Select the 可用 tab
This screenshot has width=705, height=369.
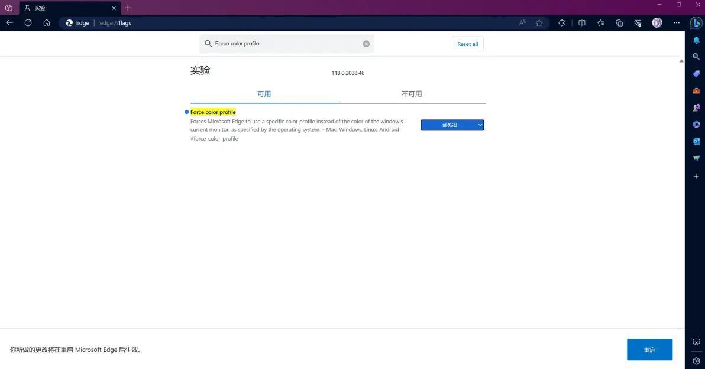pyautogui.click(x=264, y=94)
